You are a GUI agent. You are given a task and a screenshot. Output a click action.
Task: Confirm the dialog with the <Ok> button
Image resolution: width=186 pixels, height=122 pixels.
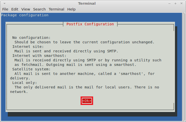click(x=87, y=101)
